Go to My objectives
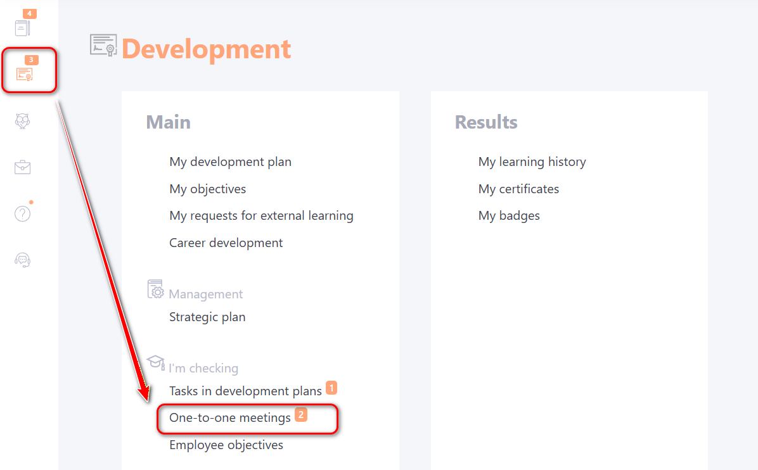Image resolution: width=758 pixels, height=470 pixels. pos(207,189)
